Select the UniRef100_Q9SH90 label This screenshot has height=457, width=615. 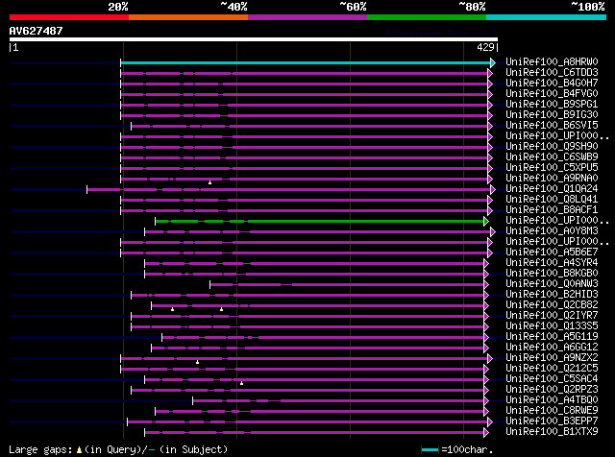pyautogui.click(x=552, y=147)
